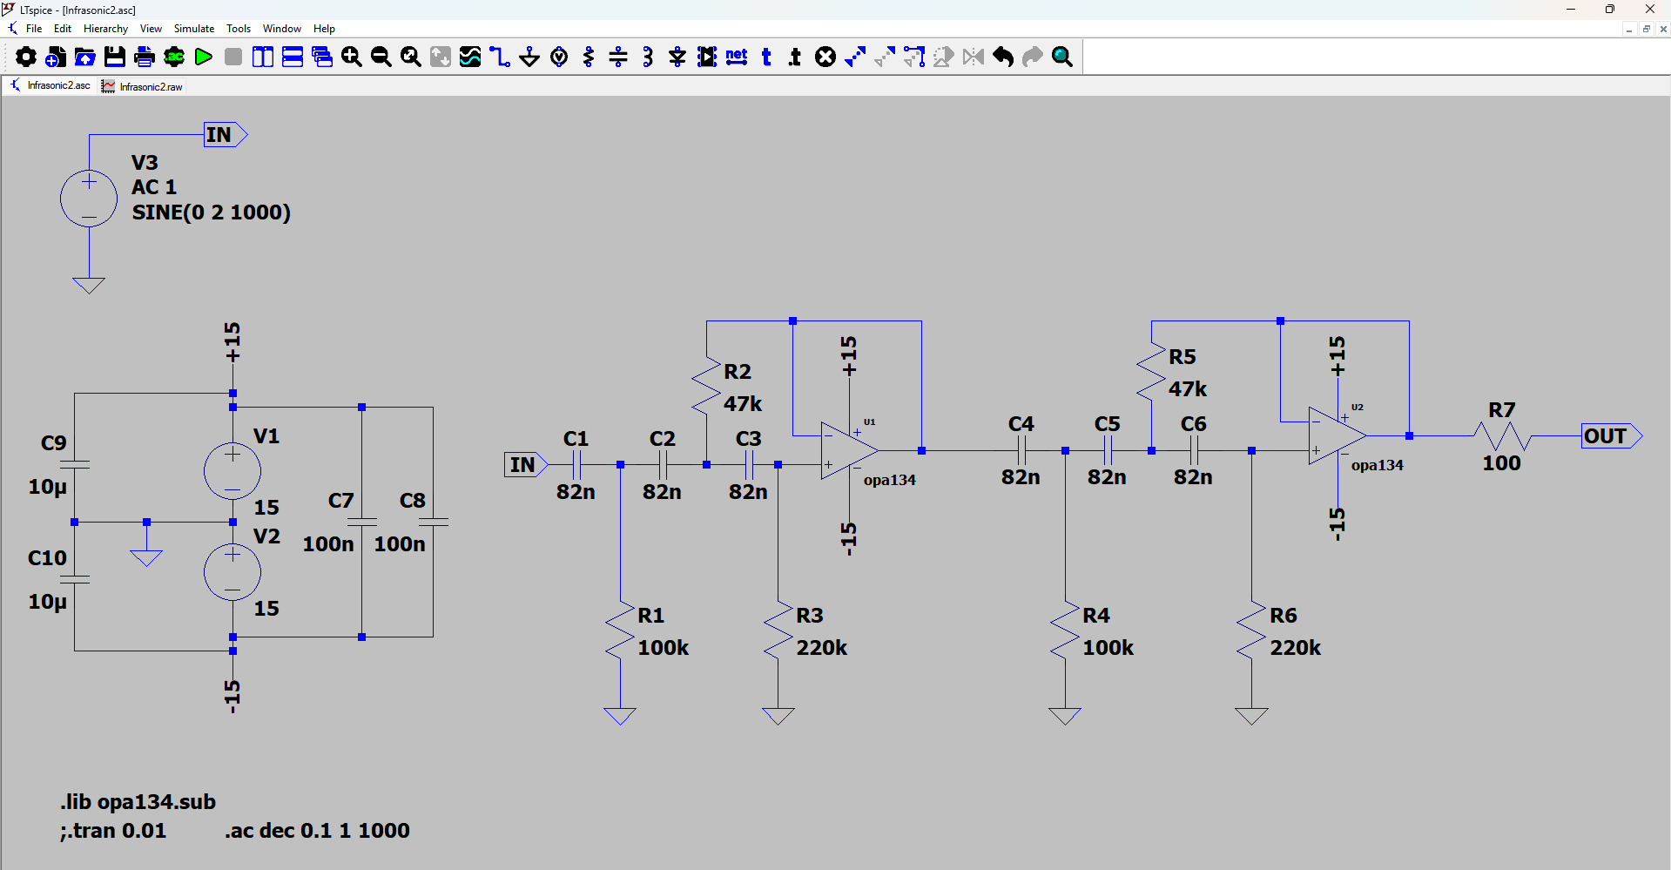Open the Component selection dialog icon
The width and height of the screenshot is (1671, 870).
click(706, 57)
